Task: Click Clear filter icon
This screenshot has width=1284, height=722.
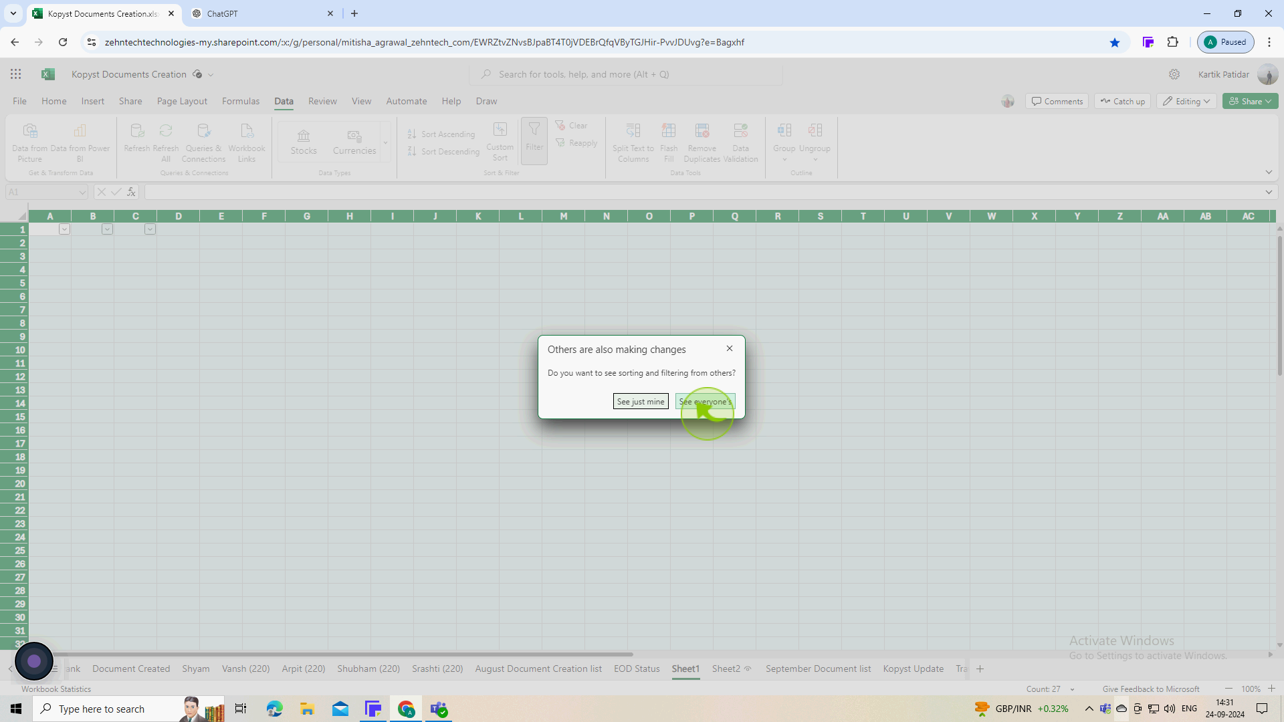Action: coord(571,125)
